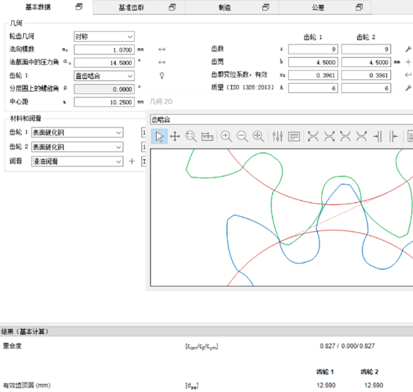Zoom out of the gear meshing view

tap(243, 137)
